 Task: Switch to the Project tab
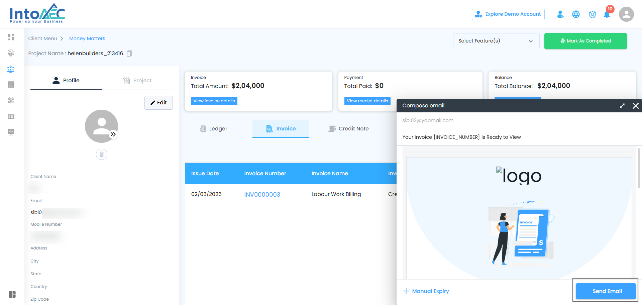pos(137,81)
